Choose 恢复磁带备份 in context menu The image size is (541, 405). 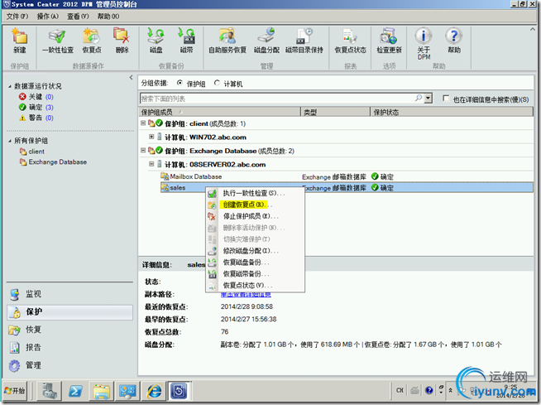click(255, 273)
